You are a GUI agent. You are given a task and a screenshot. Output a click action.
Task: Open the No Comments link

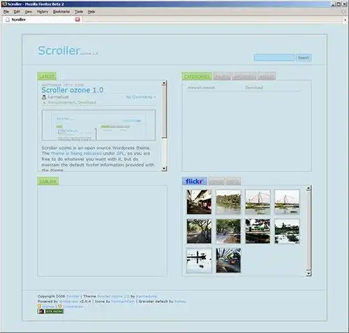point(141,97)
